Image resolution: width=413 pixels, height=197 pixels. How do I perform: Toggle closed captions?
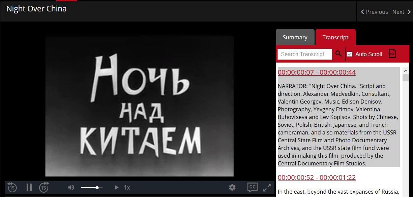click(x=252, y=187)
